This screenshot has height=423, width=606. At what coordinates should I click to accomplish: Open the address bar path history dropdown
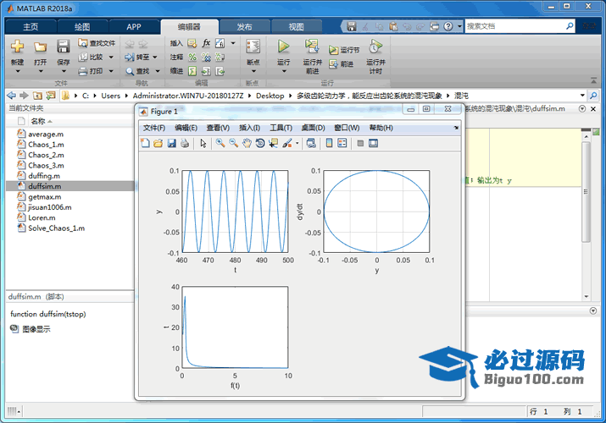pos(582,96)
